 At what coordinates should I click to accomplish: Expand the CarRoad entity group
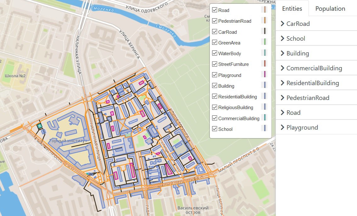click(x=298, y=24)
